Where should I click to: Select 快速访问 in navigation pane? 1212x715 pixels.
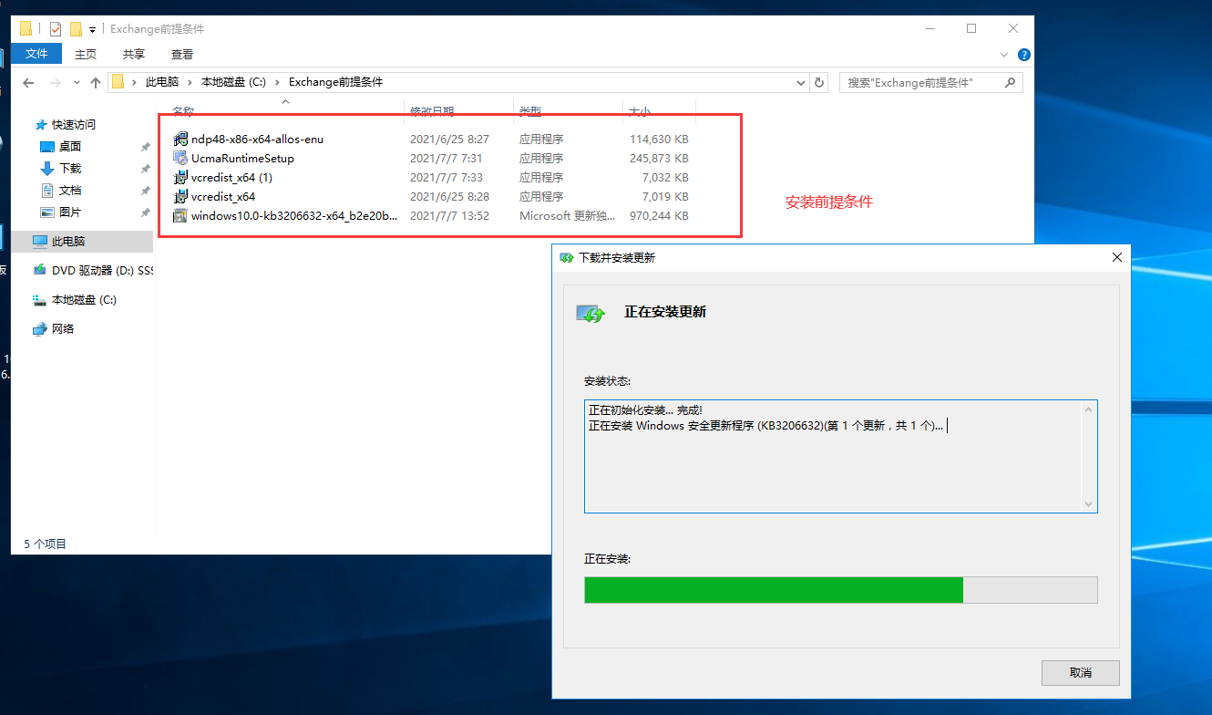click(73, 124)
